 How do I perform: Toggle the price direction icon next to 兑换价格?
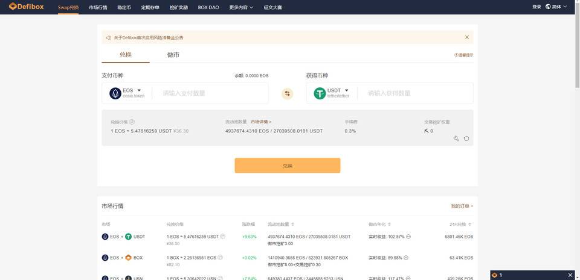(x=132, y=122)
